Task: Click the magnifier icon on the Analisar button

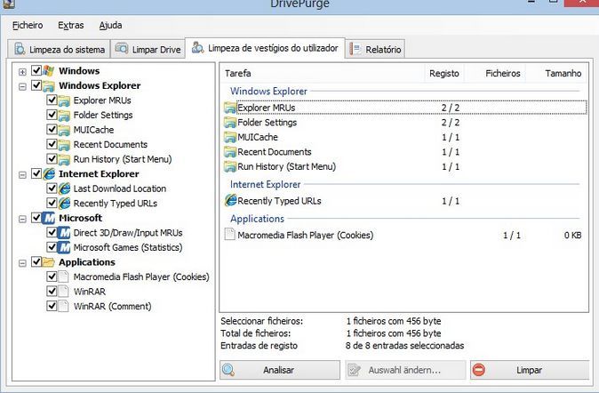Action: click(228, 370)
